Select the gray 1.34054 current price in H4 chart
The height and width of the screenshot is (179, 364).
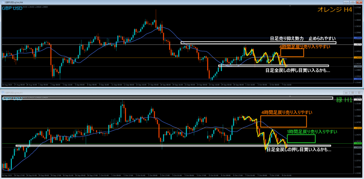357,67
